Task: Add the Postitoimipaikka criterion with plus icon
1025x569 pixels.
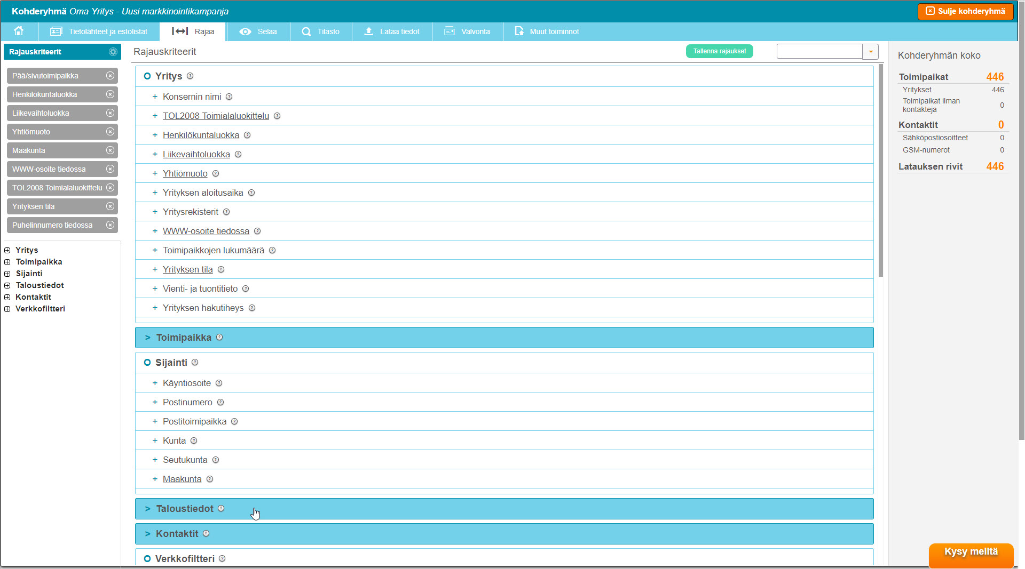Action: click(155, 421)
